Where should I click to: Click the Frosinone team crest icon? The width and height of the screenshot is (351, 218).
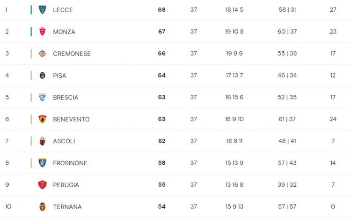(x=42, y=163)
